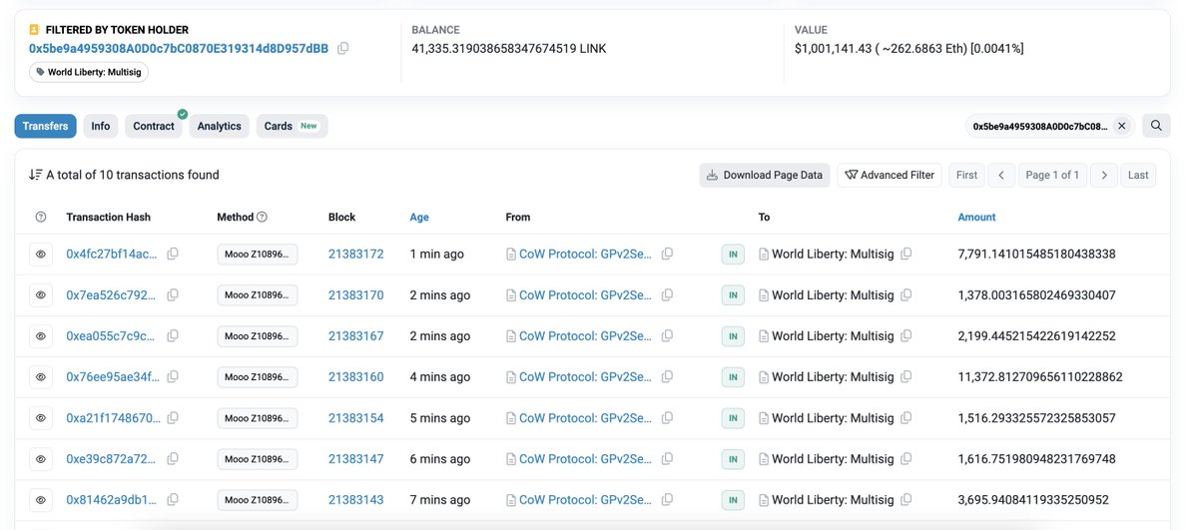Click the Page 1 of 1 indicator
Screen dimensions: 1198x530
coord(1052,175)
